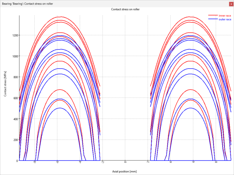The width and height of the screenshot is (234, 175).
Task: Click the blue outer race legend line
Action: (213, 19)
